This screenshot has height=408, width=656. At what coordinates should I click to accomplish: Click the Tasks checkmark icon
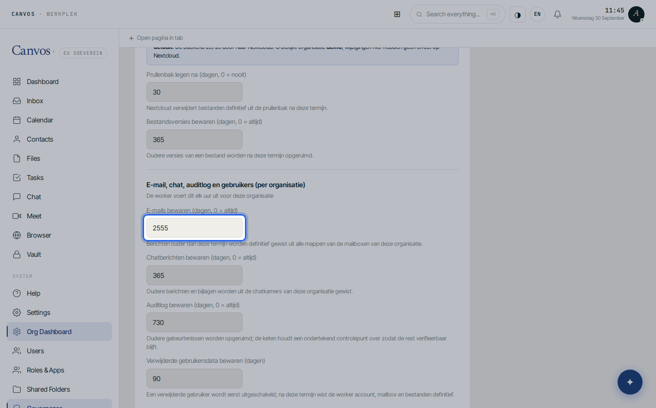coord(17,178)
